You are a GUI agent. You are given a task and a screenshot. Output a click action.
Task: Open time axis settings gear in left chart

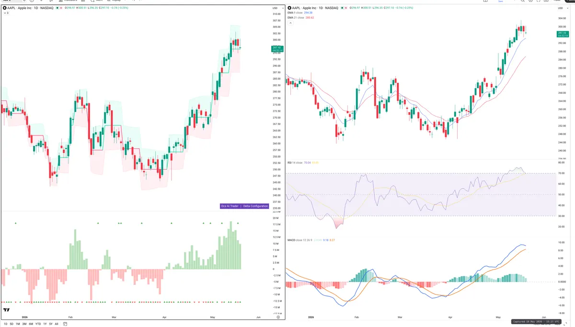click(x=278, y=317)
